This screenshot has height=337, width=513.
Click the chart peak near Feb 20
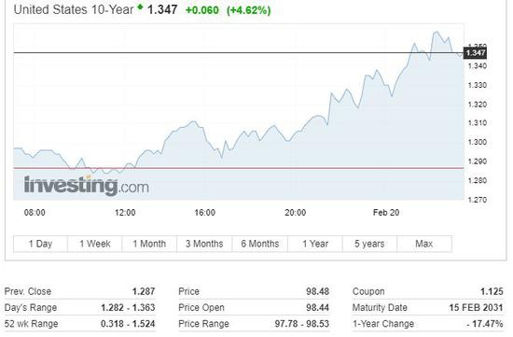tap(436, 32)
